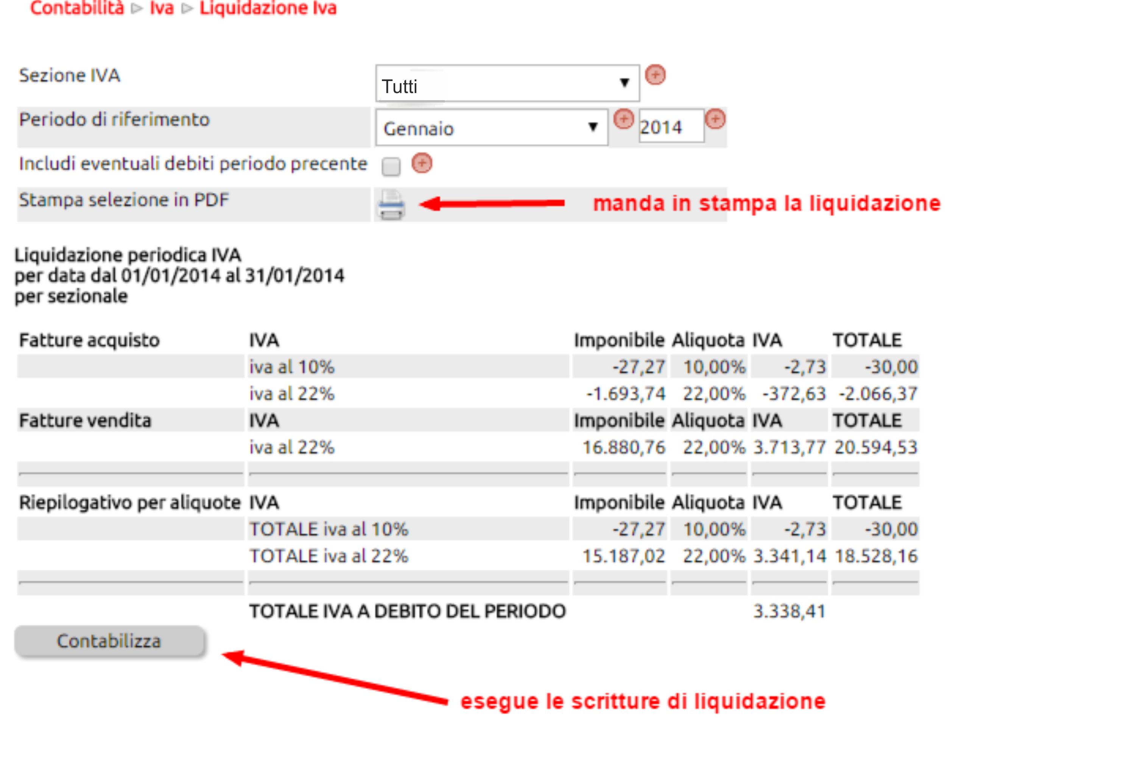Click the 'Stampa selezione in PDF' label
The image size is (1134, 764).
(x=124, y=200)
